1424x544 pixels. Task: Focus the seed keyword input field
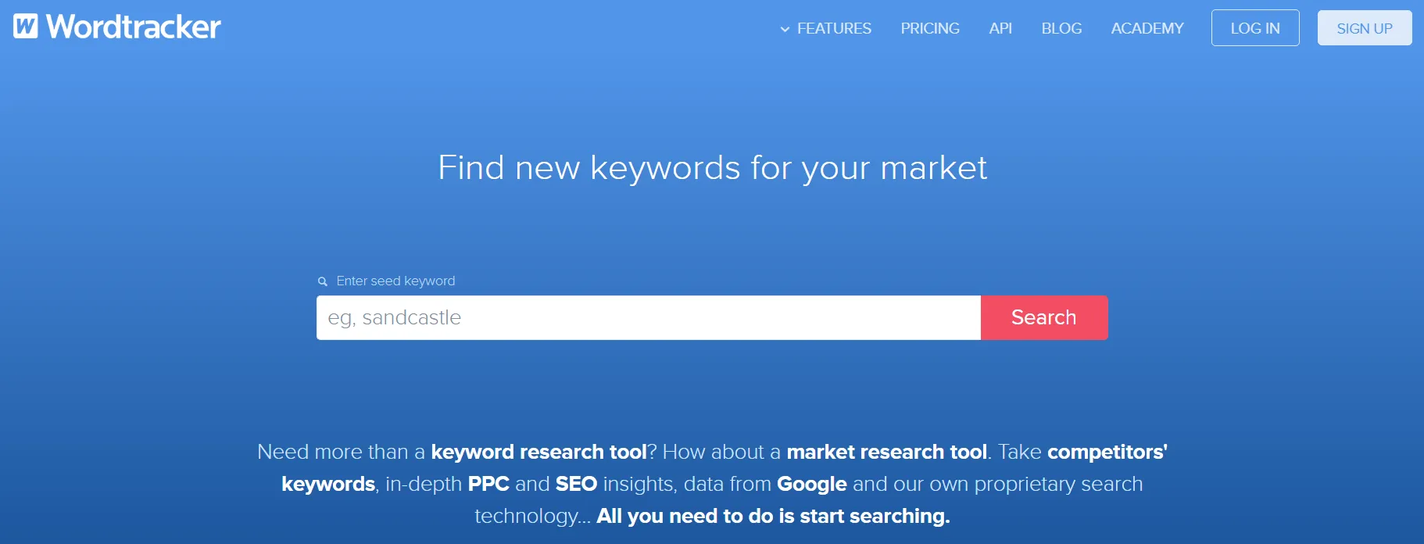click(x=649, y=318)
